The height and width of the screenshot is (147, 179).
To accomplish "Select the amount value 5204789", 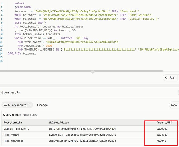I will [x=162, y=135].
